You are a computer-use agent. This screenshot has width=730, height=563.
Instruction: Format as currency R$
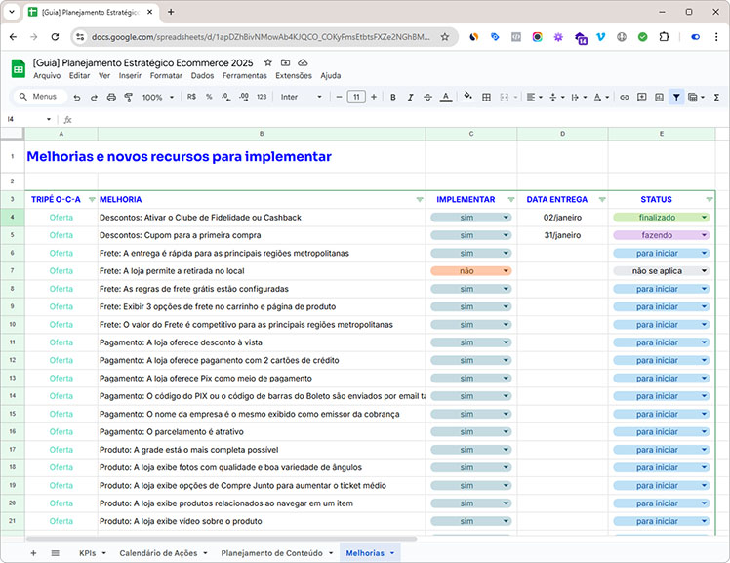[191, 97]
